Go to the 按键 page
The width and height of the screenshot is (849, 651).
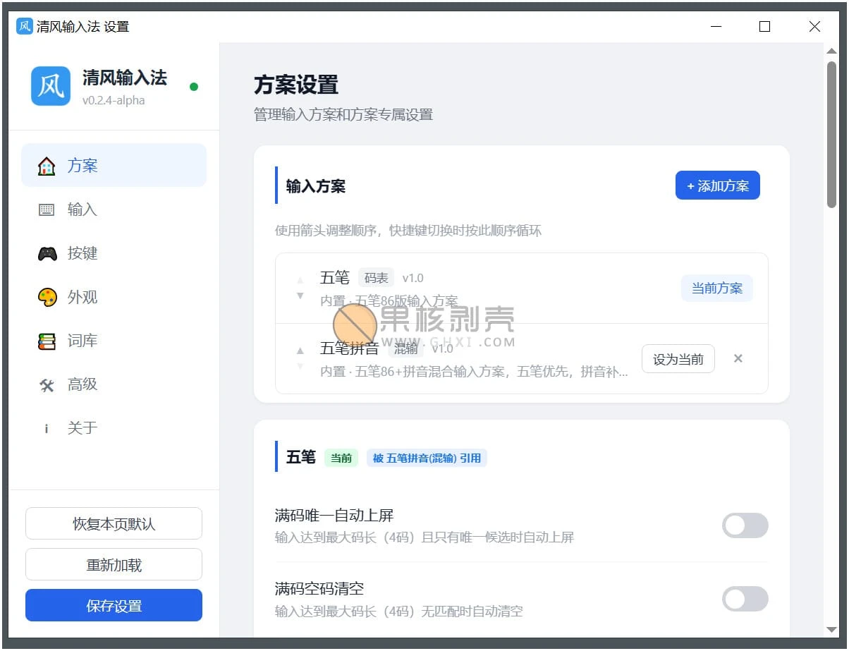[x=114, y=253]
